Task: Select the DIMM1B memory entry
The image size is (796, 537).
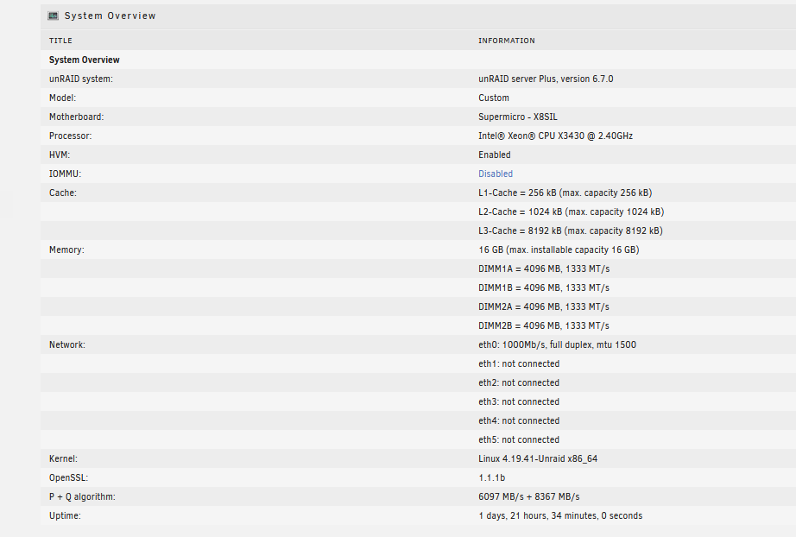Action: pos(544,287)
